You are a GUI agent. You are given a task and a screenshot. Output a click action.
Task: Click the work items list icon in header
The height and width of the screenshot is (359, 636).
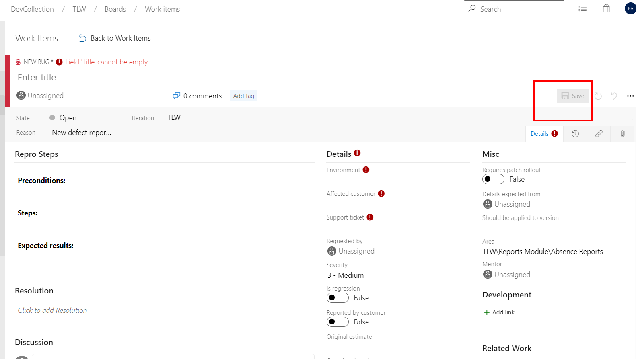point(582,8)
